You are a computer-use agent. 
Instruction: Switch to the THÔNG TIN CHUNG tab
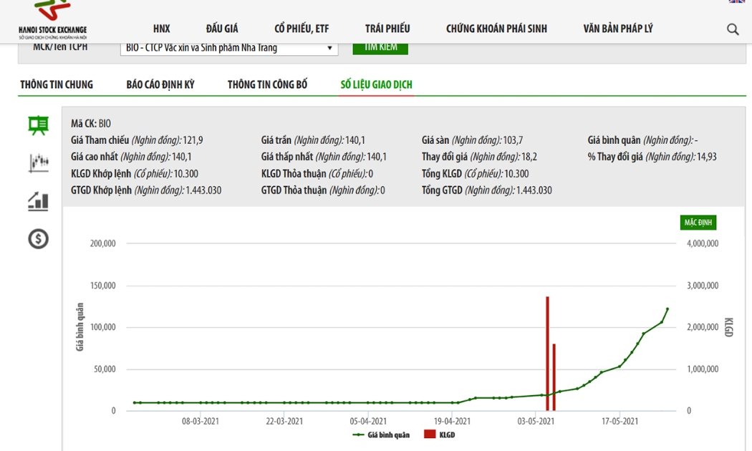pos(57,85)
